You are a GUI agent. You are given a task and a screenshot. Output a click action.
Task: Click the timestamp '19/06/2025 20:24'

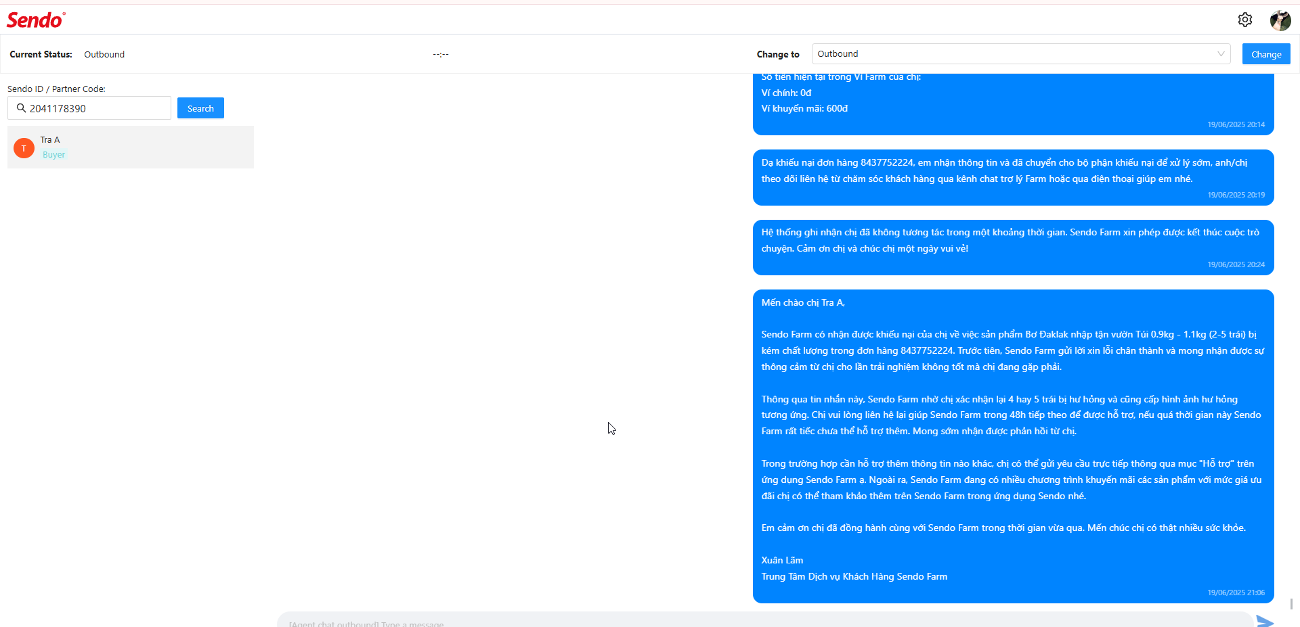coord(1236,264)
